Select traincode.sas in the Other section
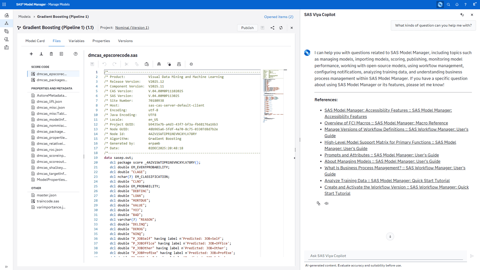The image size is (480, 270). [47, 201]
